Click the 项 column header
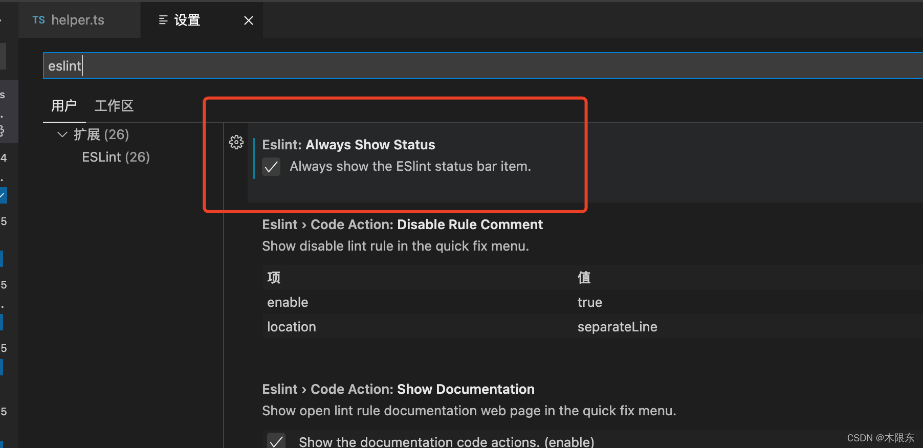The height and width of the screenshot is (448, 923). [274, 278]
